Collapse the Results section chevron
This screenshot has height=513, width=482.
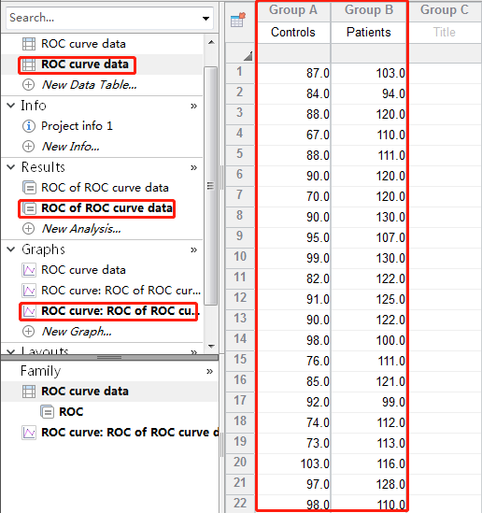click(11, 167)
